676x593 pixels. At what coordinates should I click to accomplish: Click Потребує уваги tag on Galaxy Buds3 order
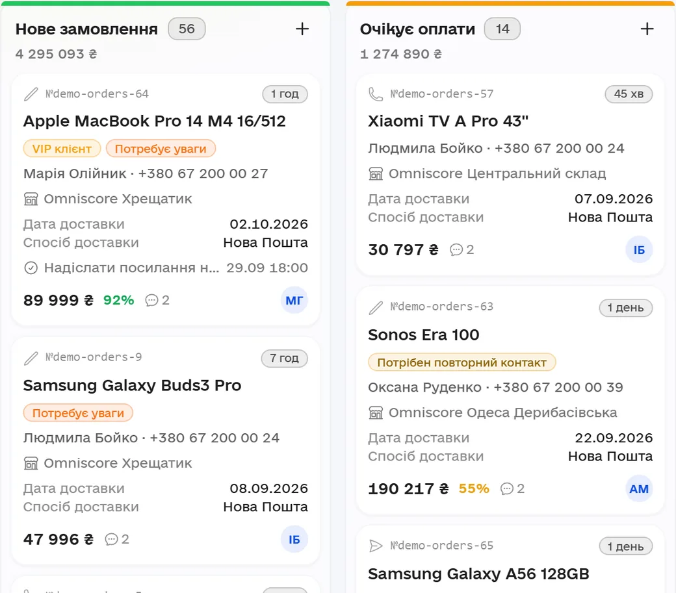click(x=78, y=413)
